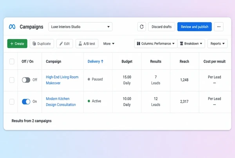Turn on High-End Living Room Makeover toggle
The height and width of the screenshot is (158, 235).
pyautogui.click(x=26, y=80)
